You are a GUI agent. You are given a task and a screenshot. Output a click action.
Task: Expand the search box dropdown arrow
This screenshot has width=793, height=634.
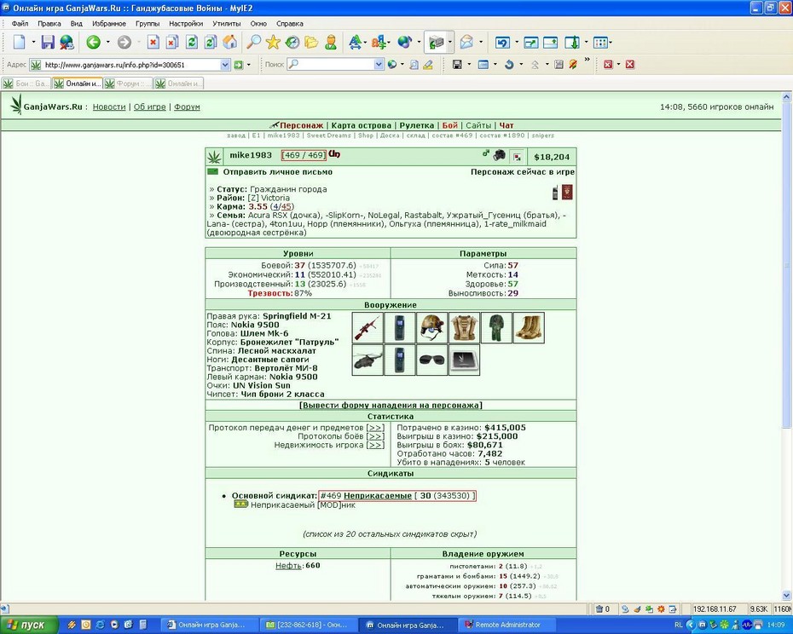click(x=379, y=65)
